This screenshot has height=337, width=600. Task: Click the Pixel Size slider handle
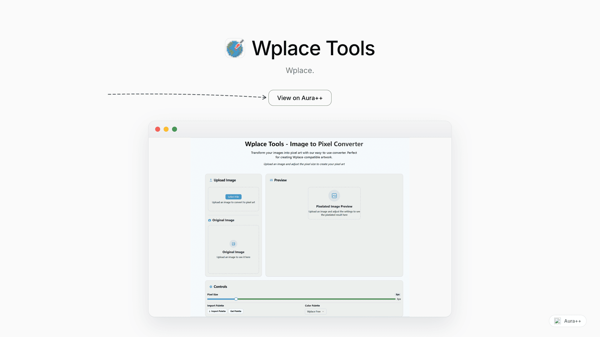(236, 299)
